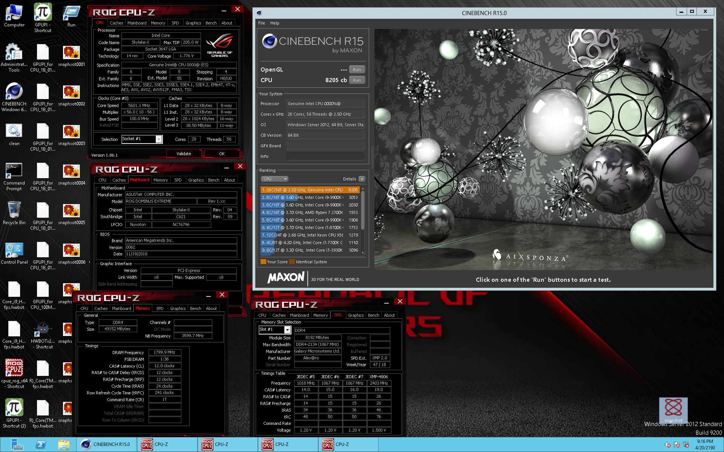This screenshot has width=724, height=452.
Task: Switch to SPD tab in Memory CPU-Z window
Action: click(160, 308)
